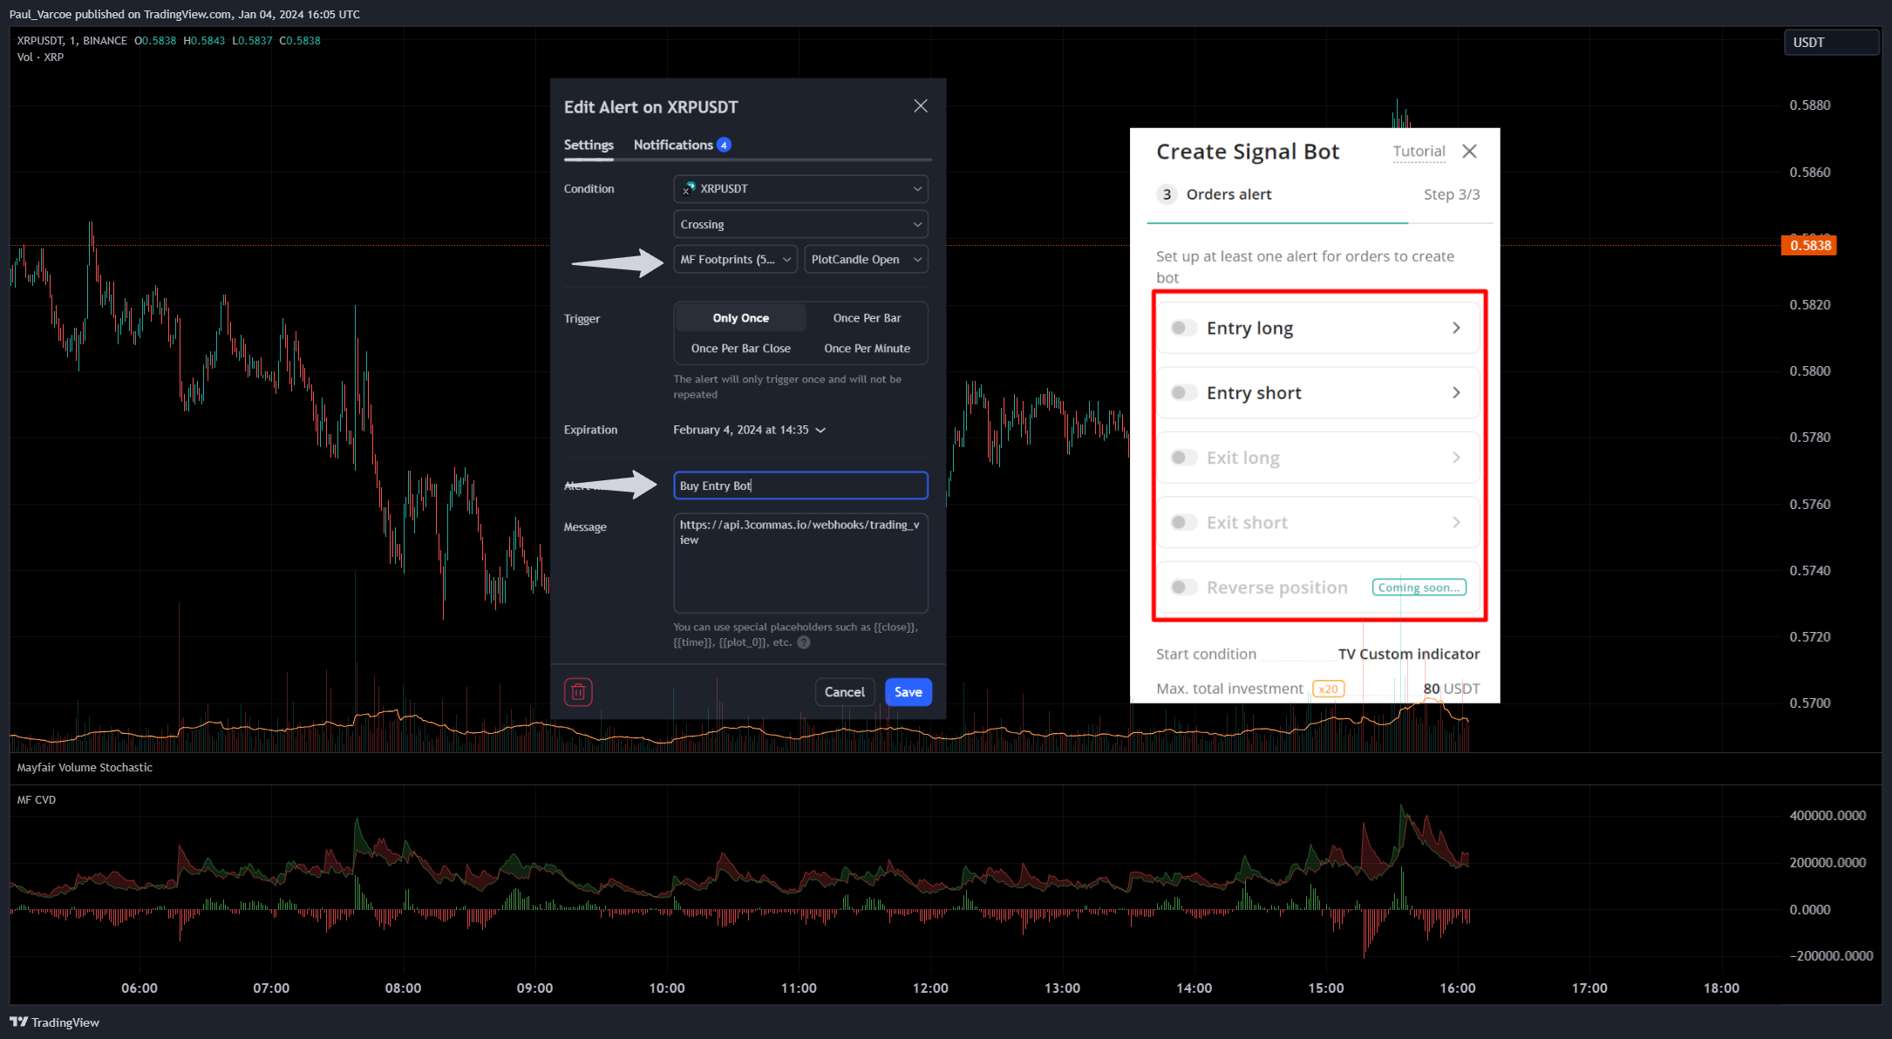Screen dimensions: 1892x1039
Task: Toggle the Exit long switch
Action: [x=1183, y=458]
